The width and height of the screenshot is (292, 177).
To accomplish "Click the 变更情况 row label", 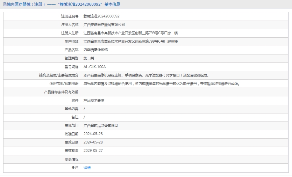I will click(x=71, y=159).
